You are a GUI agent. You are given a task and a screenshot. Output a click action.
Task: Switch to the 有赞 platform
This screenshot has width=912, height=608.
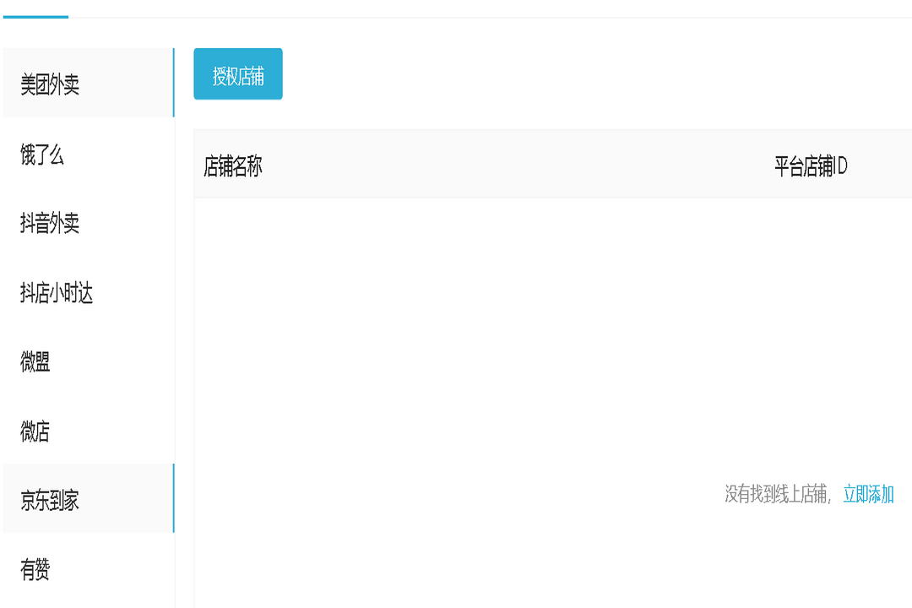35,570
